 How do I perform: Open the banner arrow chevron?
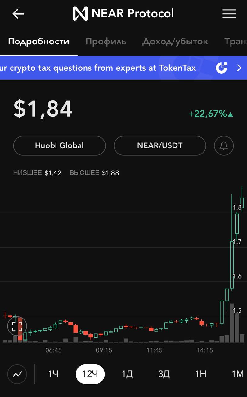pyautogui.click(x=239, y=68)
